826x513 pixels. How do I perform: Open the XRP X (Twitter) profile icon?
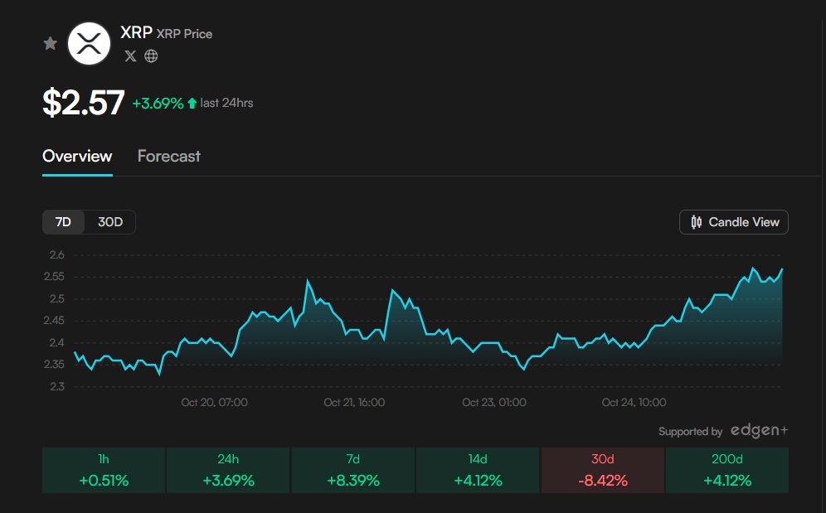(x=131, y=56)
